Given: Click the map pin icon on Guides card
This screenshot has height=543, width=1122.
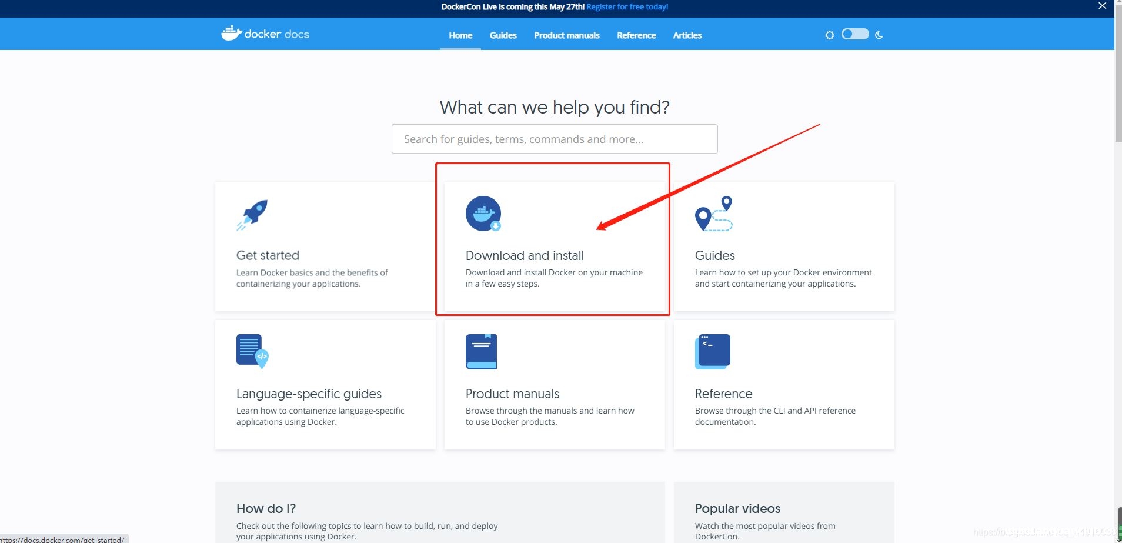Looking at the screenshot, I should (x=712, y=214).
